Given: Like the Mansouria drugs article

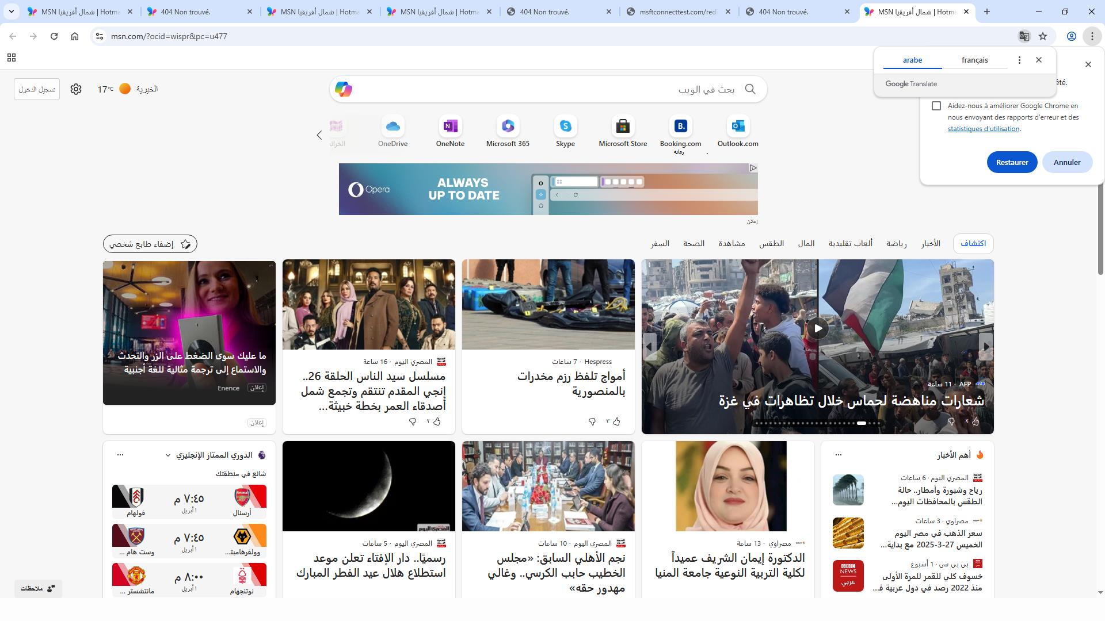Looking at the screenshot, I should coord(616,421).
